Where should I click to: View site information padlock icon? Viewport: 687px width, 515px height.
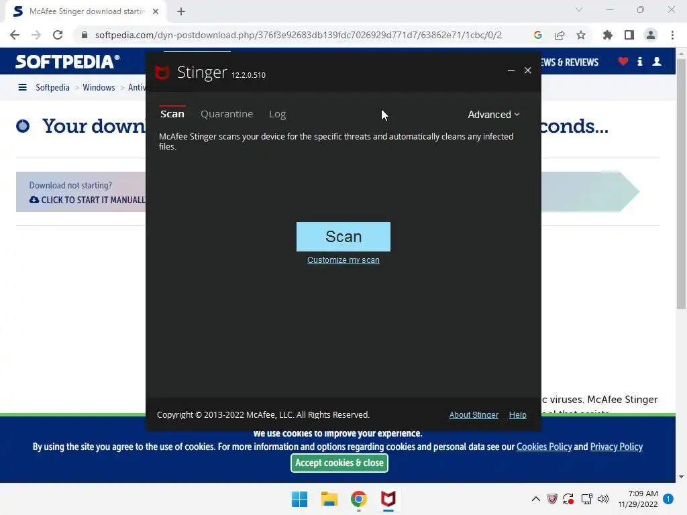pos(85,35)
